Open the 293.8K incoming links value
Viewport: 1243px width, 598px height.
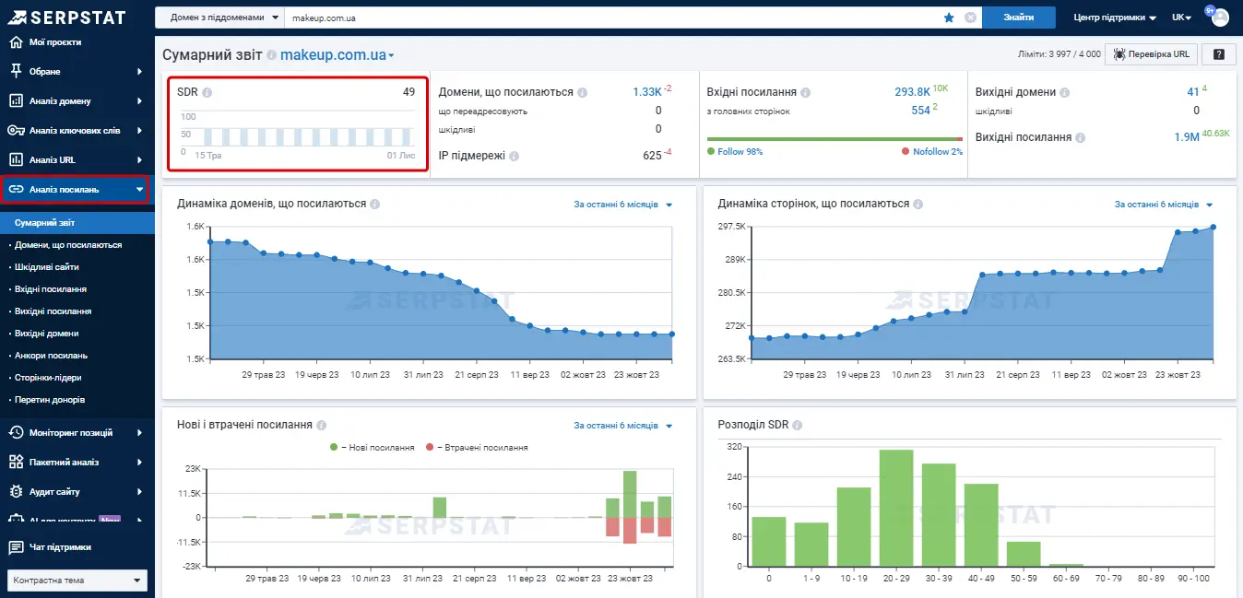tap(912, 92)
